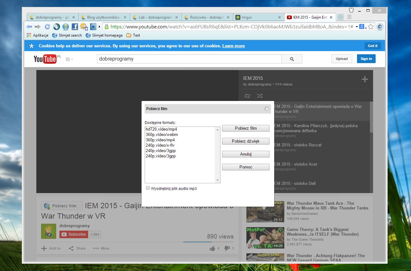Click the YouTube search input field
This screenshot has width=411, height=271.
pos(189,59)
